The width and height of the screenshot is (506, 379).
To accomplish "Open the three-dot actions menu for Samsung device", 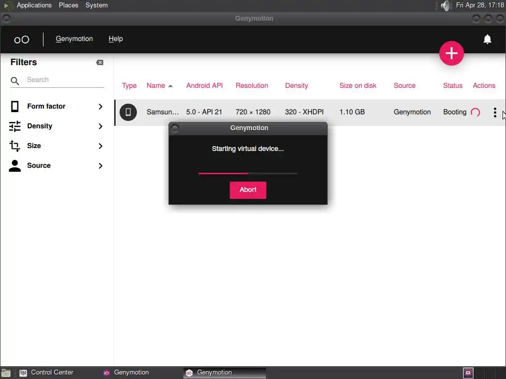I will 495,112.
